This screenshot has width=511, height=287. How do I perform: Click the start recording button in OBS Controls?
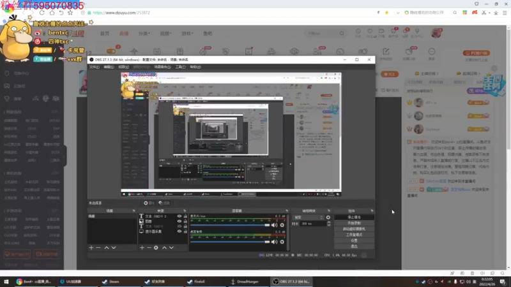(x=354, y=223)
